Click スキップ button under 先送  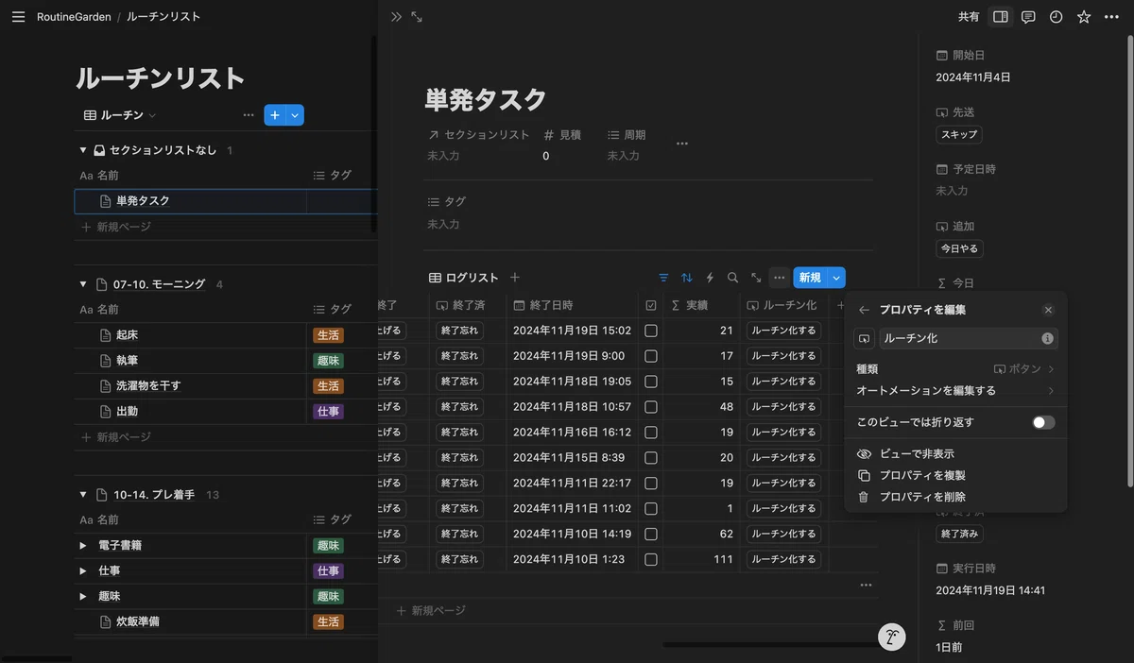(959, 135)
